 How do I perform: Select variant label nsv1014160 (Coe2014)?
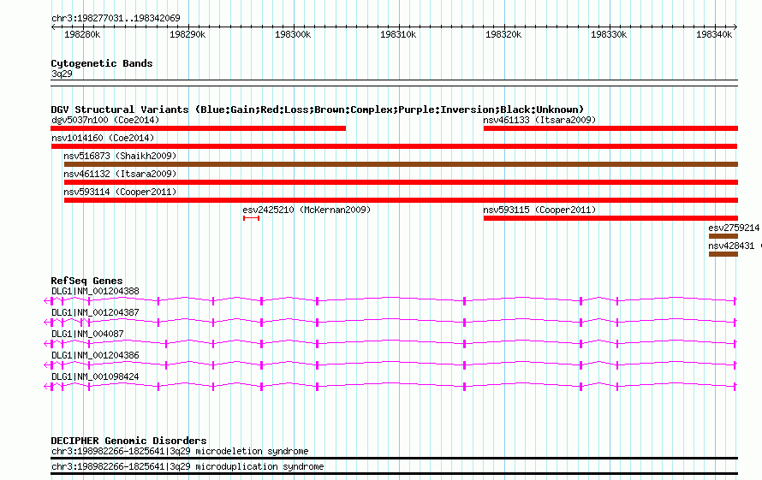103,138
